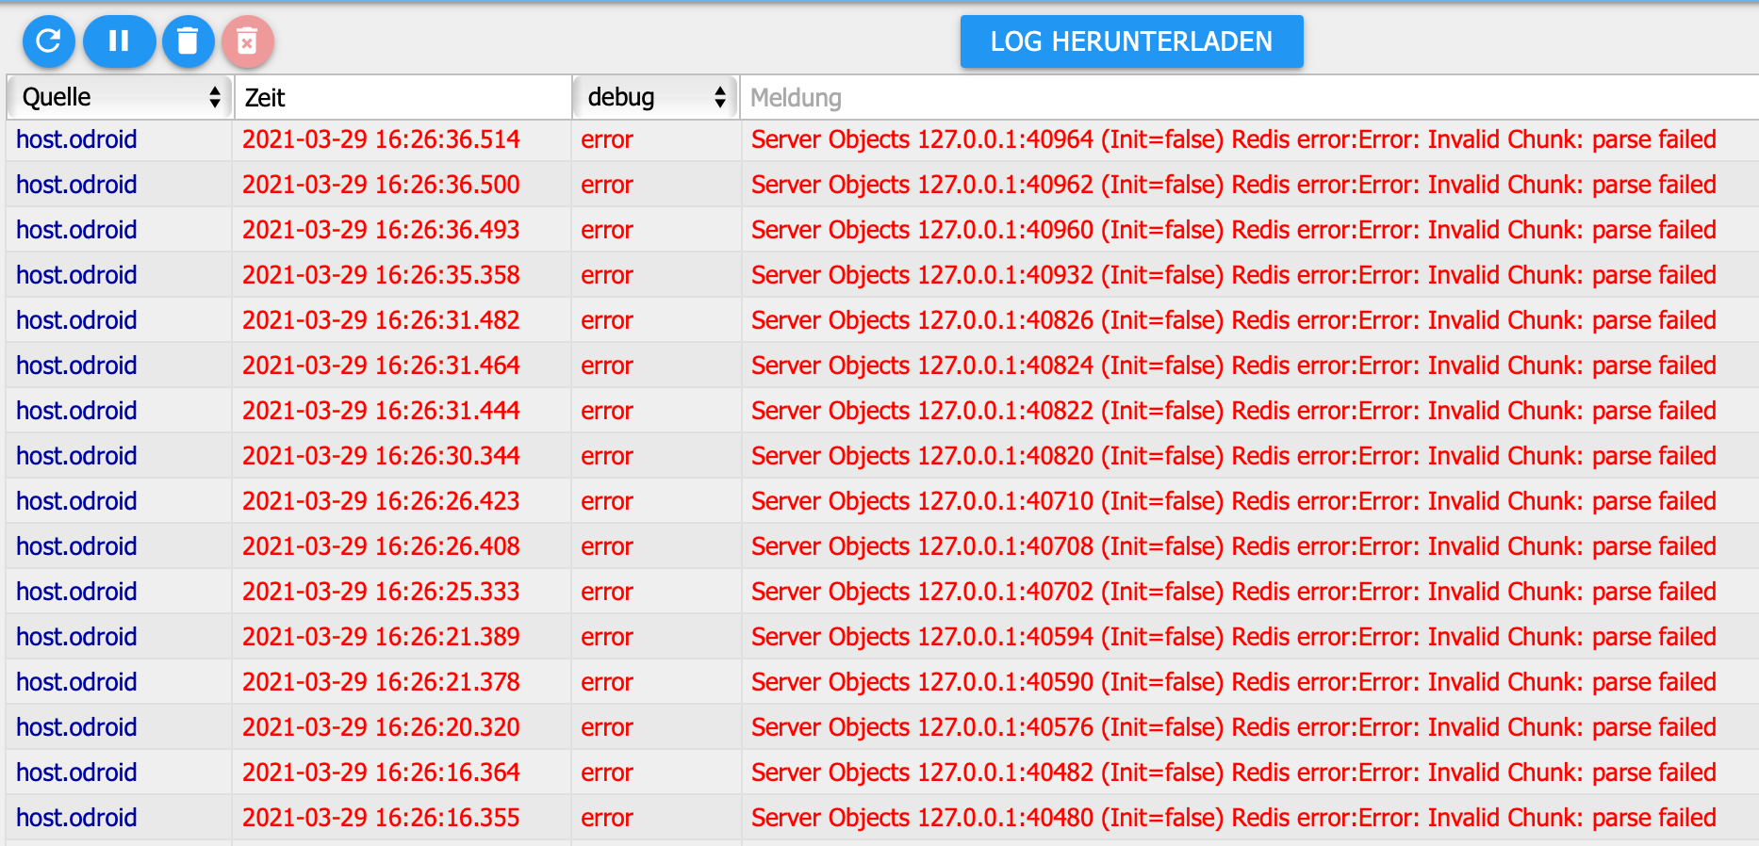Click timestamp 2021-03-29 16:26:16.364
This screenshot has height=846, width=1759.
[x=381, y=773]
